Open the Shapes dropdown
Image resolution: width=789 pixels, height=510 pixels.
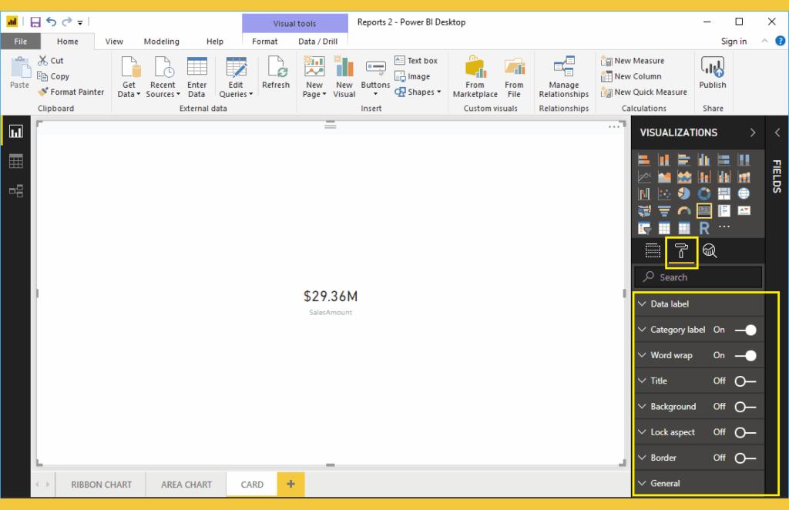(418, 92)
